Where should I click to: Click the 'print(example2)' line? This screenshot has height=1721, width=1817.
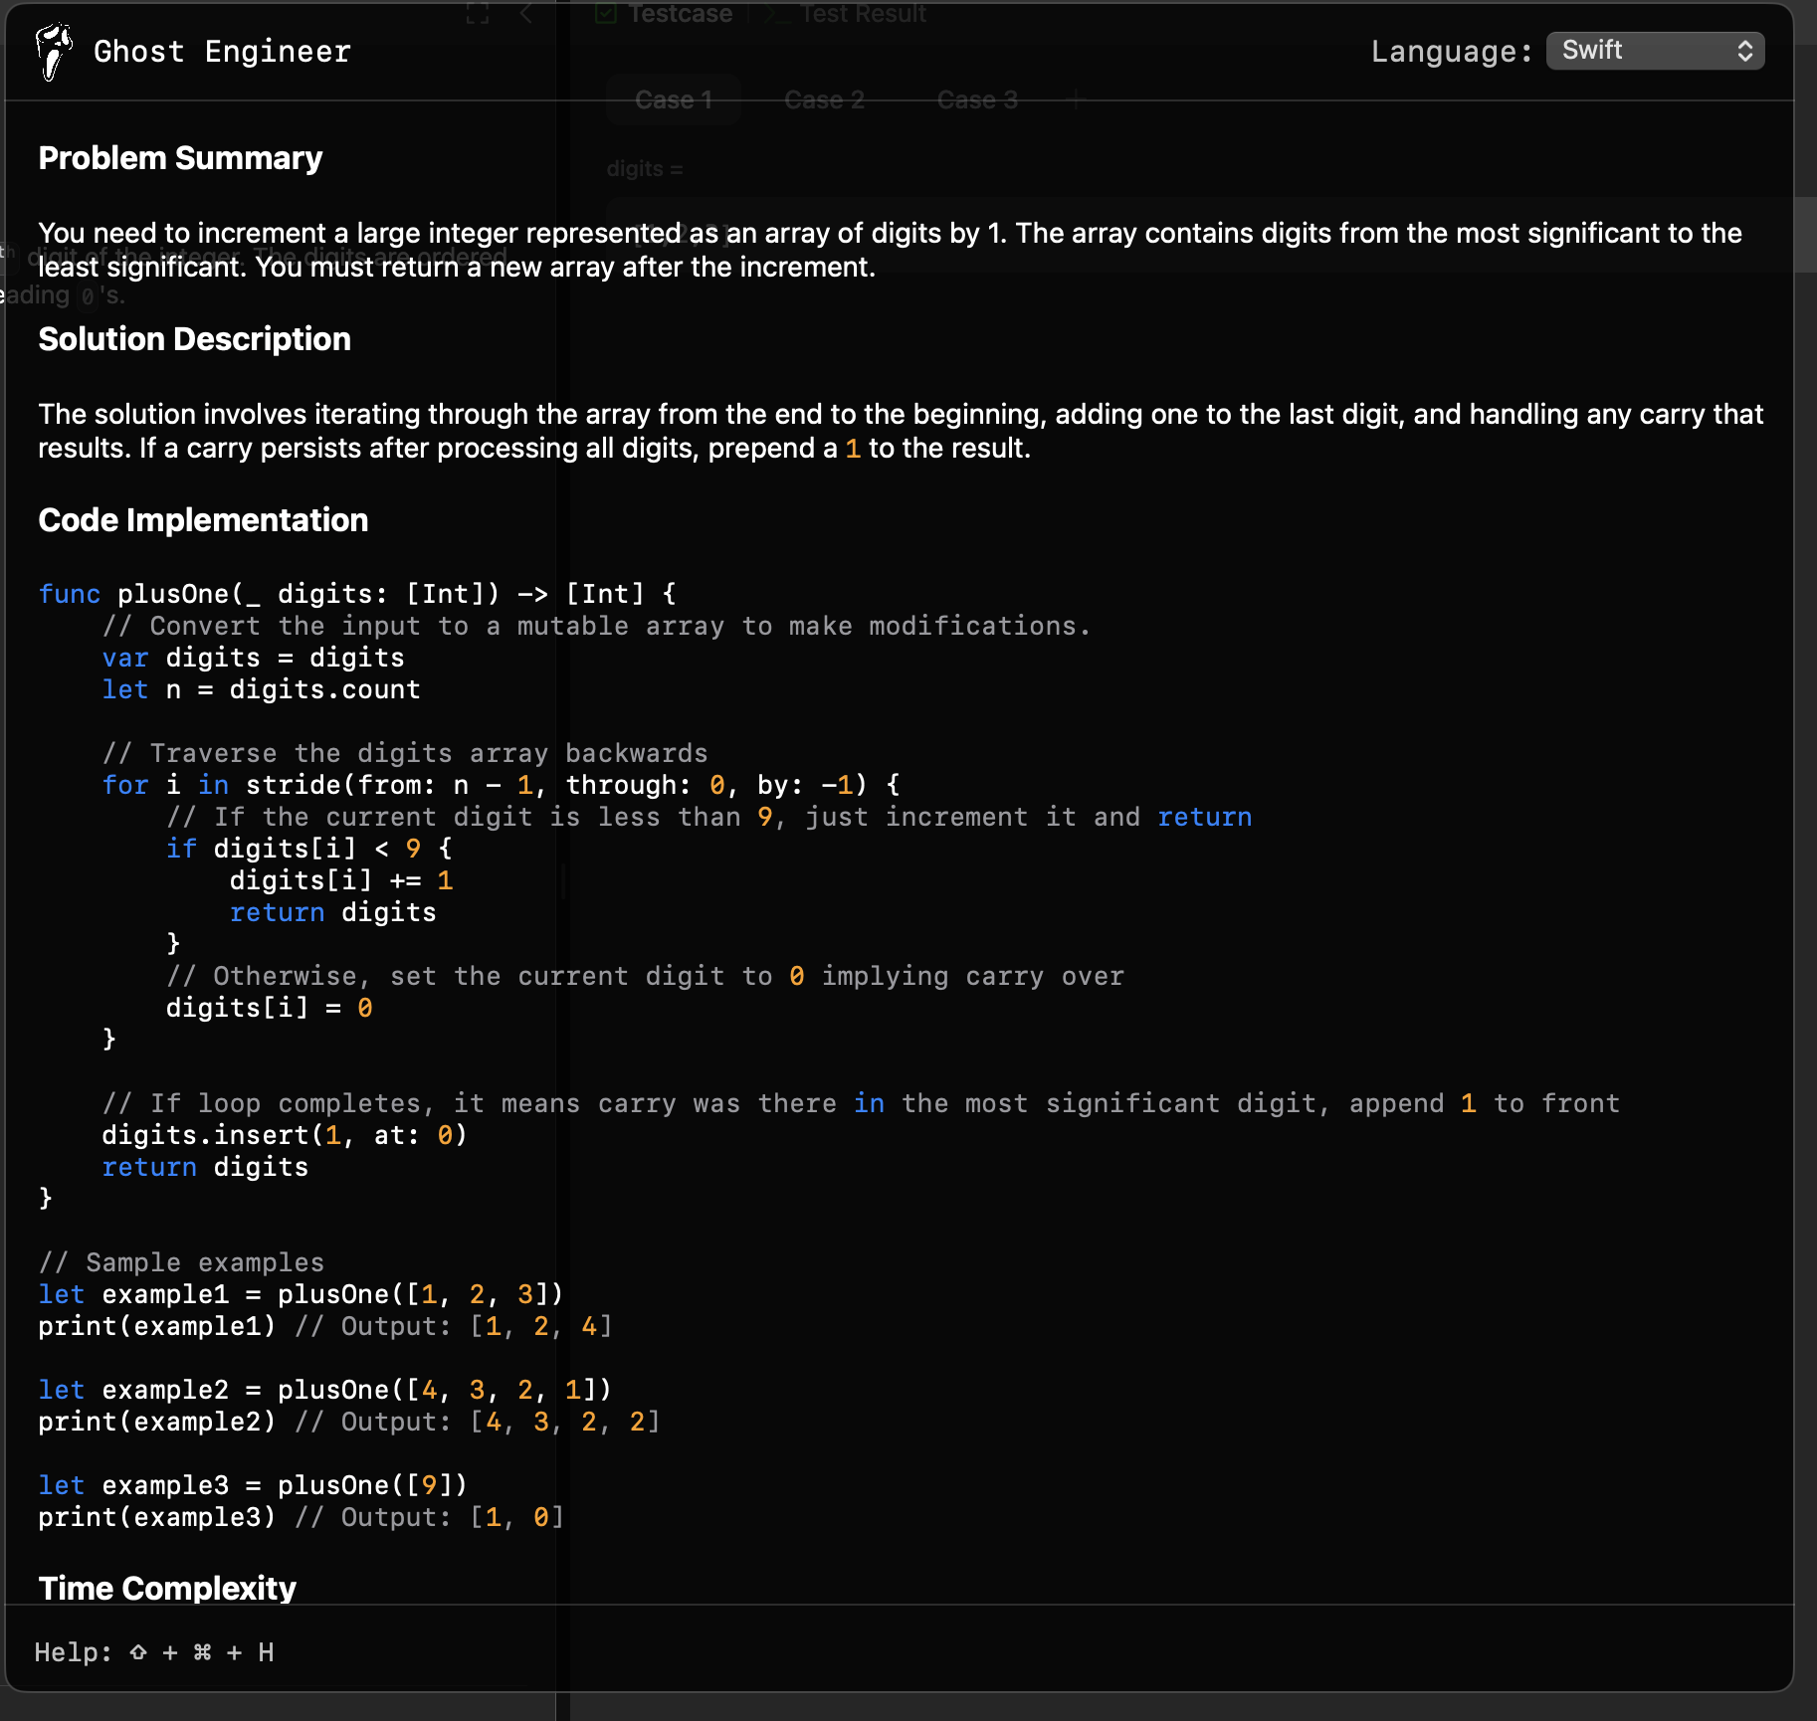tap(349, 1422)
